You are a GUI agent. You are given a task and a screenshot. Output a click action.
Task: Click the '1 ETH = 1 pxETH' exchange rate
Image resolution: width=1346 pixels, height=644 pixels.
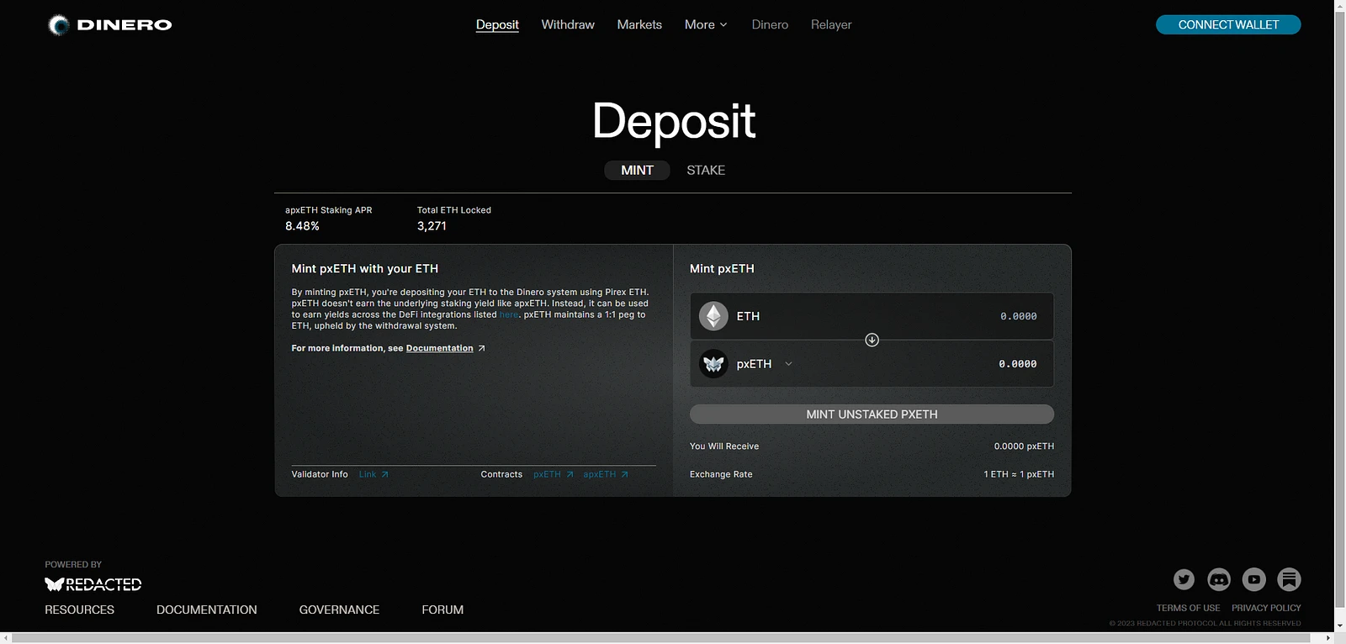pos(1019,474)
